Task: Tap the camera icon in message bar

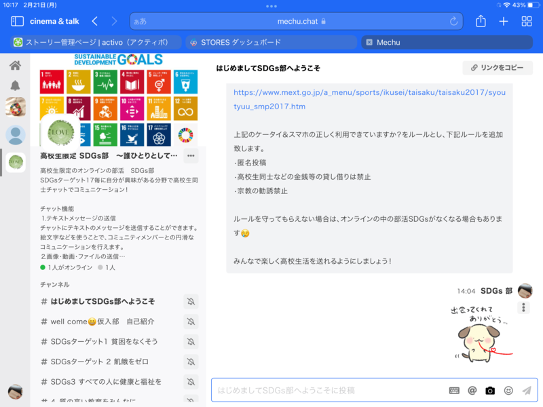Action: point(490,391)
